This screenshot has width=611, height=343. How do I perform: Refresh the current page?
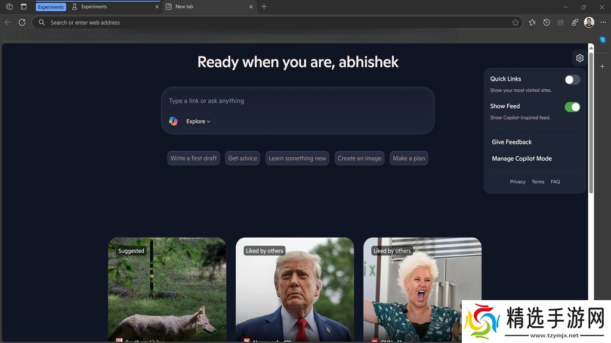pyautogui.click(x=22, y=22)
